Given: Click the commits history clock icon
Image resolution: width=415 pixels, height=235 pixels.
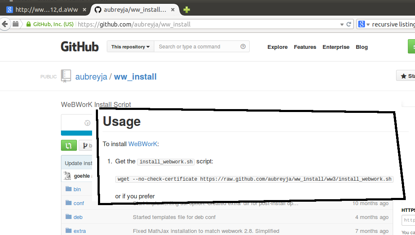Looking at the screenshot, I should pyautogui.click(x=87, y=123).
